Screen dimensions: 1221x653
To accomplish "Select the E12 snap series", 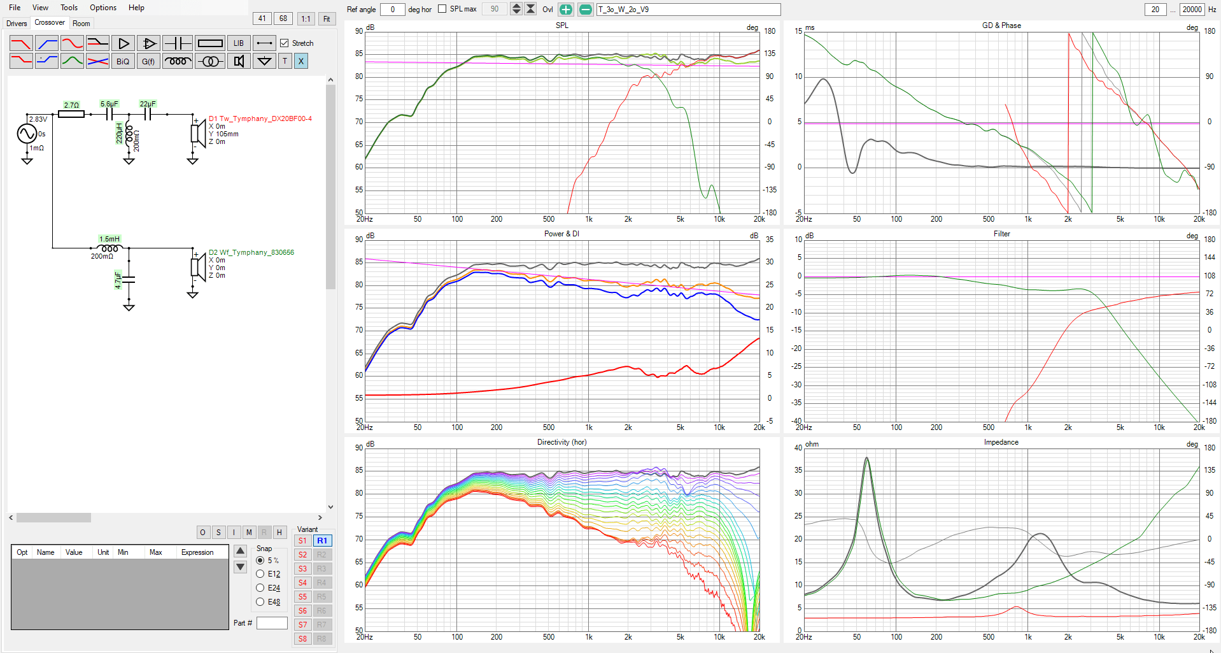I will [x=260, y=574].
